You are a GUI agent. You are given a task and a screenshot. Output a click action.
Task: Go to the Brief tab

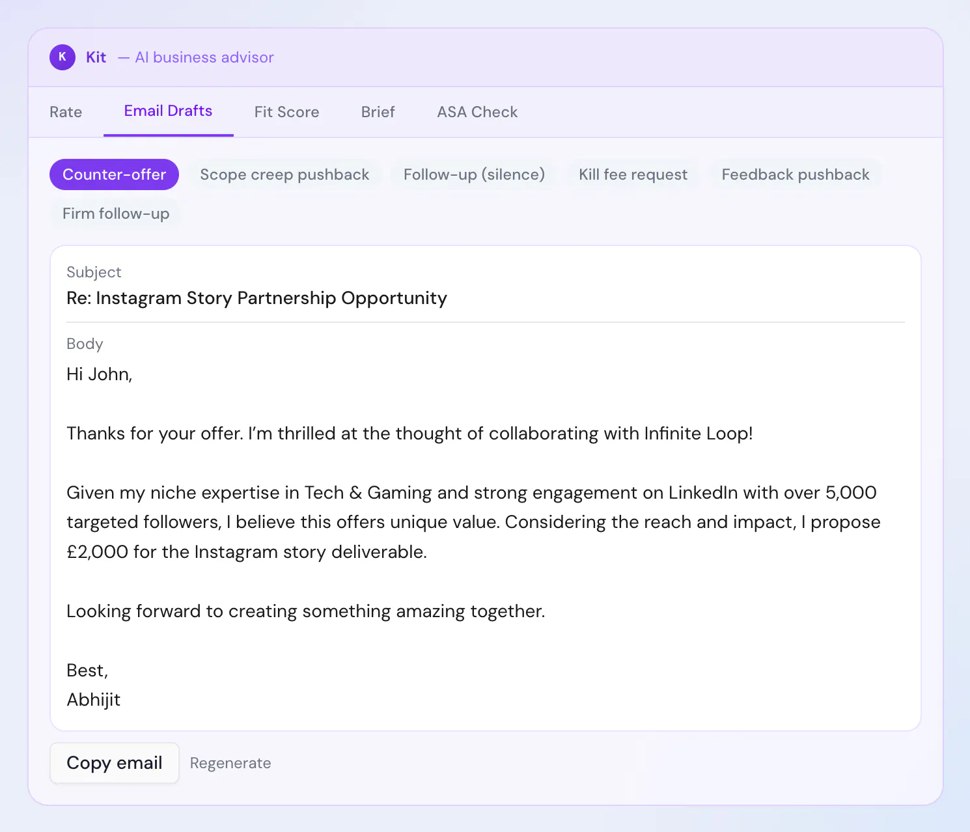pyautogui.click(x=378, y=112)
